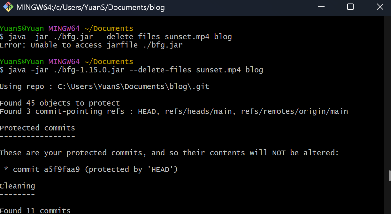Maximize the Git Bash window
391x214 pixels.
pos(350,7)
